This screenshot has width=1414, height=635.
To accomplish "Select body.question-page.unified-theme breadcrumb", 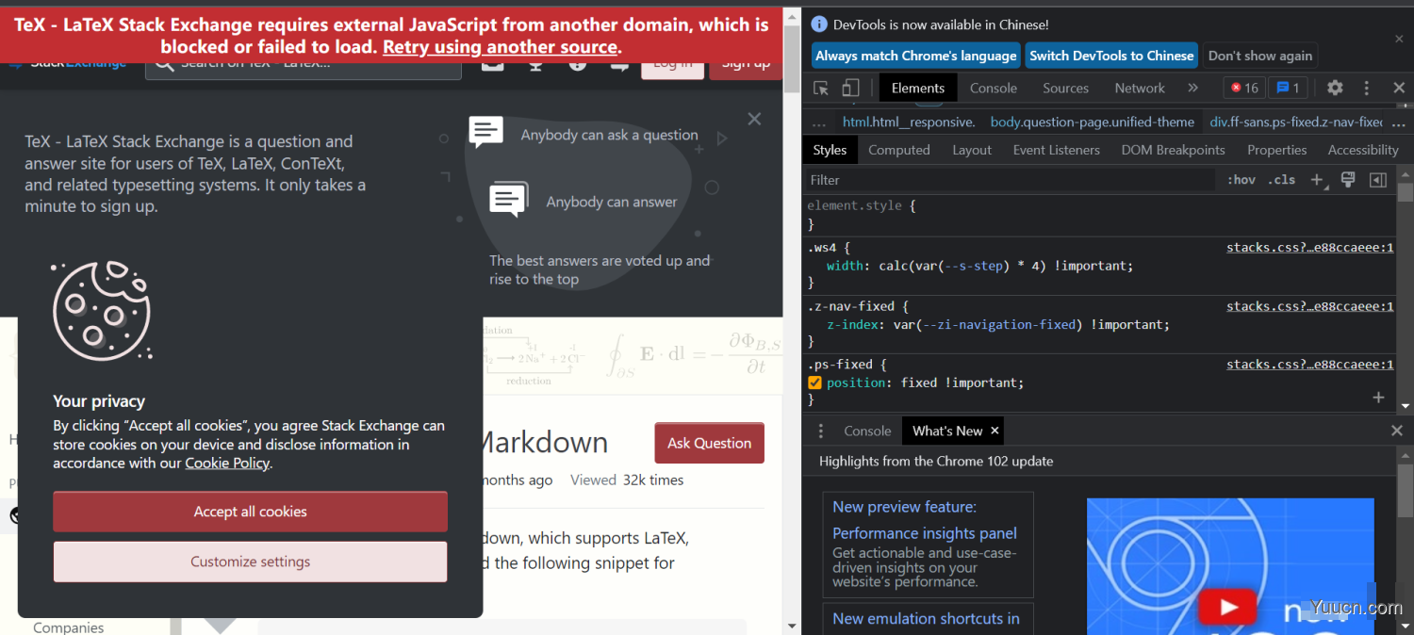I will tap(1092, 122).
